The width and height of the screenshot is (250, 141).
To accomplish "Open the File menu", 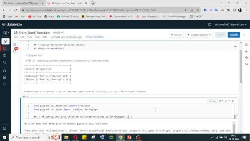I will point(16,37).
